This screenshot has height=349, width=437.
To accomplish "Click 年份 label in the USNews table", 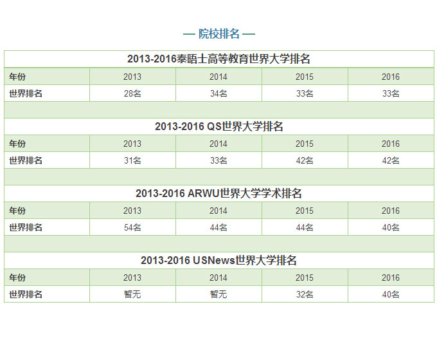I will [17, 278].
